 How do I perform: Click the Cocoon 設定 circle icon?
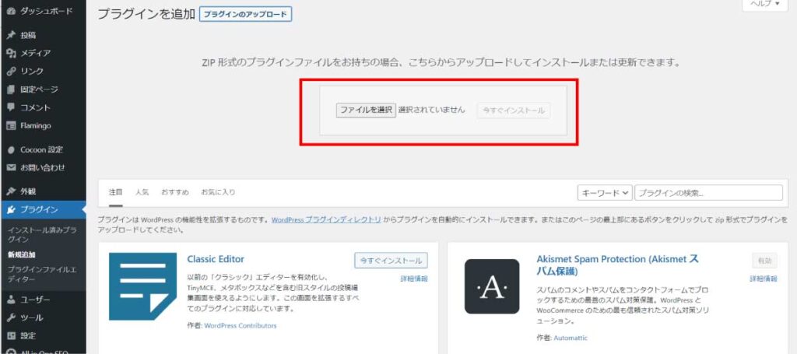click(x=11, y=150)
